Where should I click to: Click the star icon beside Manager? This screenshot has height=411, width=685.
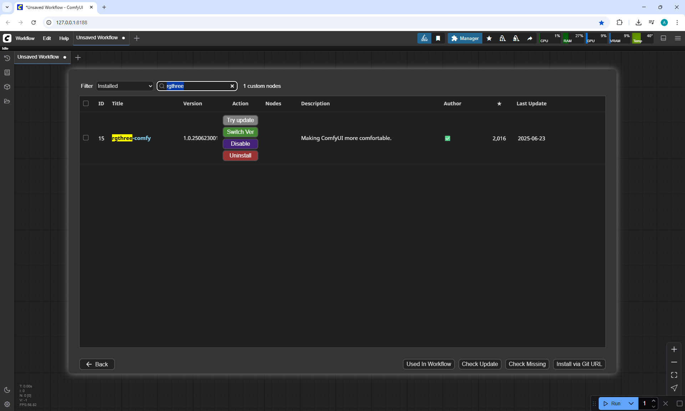489,38
